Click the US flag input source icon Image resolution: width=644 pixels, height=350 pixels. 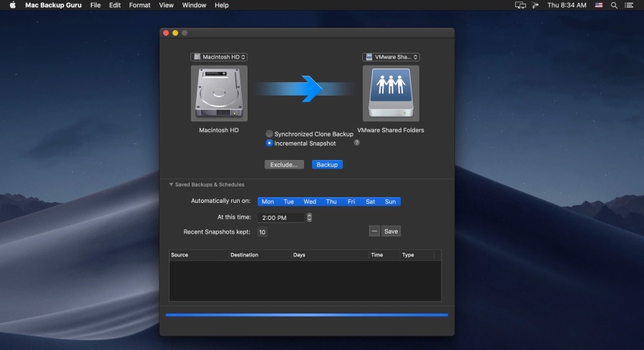pos(599,5)
